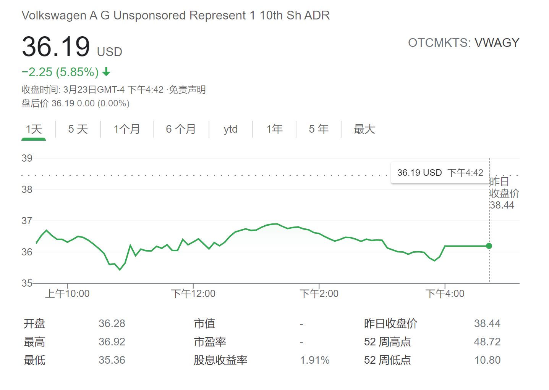This screenshot has width=549, height=390.
Task: View the 5 年 chart range
Action: [x=319, y=129]
